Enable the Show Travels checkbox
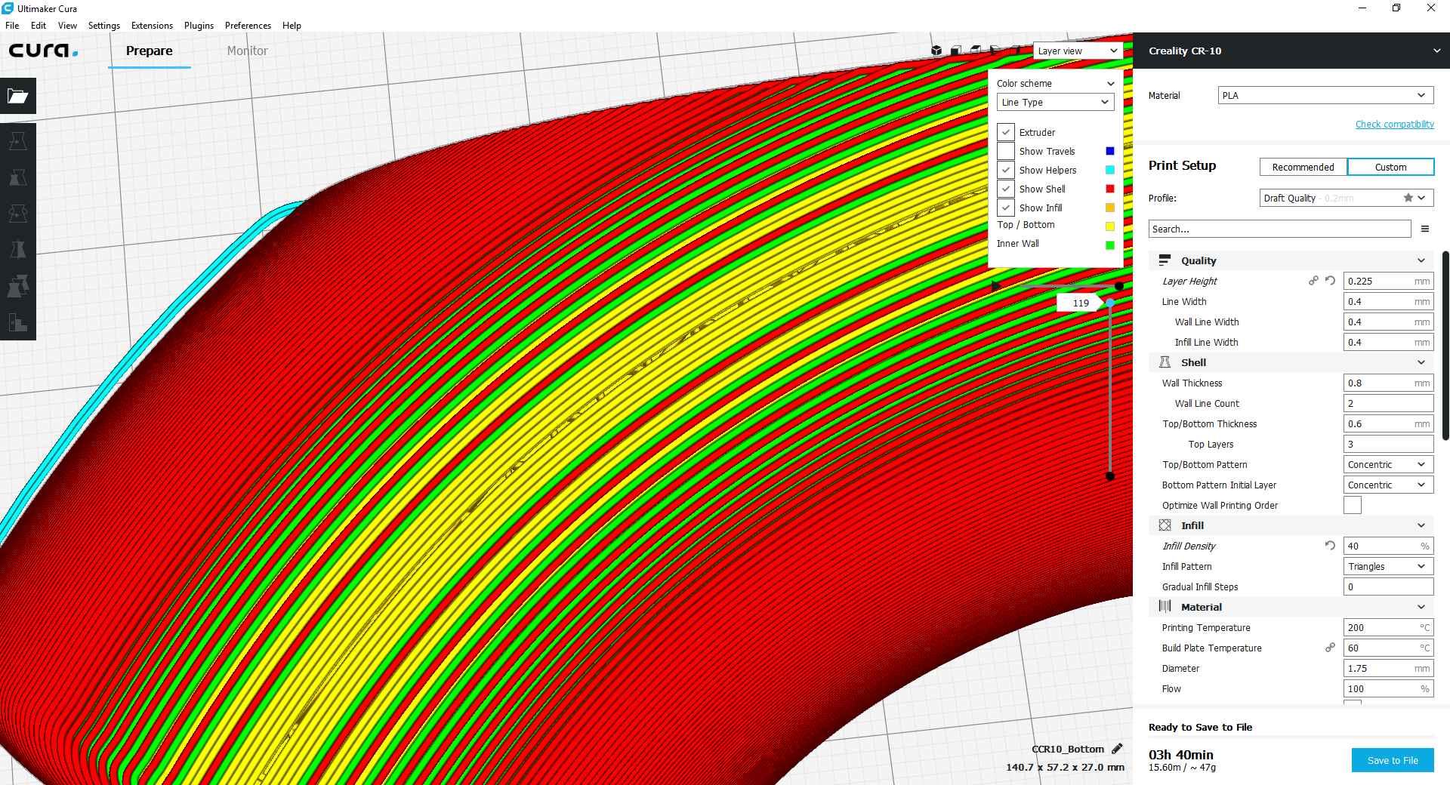The image size is (1450, 785). [1006, 151]
